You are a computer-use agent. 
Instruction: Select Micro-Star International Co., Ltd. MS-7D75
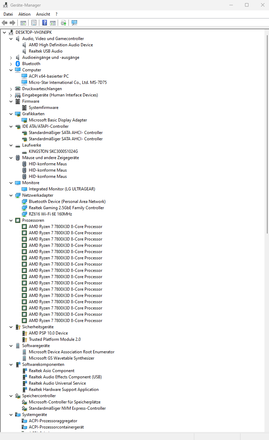(x=68, y=82)
